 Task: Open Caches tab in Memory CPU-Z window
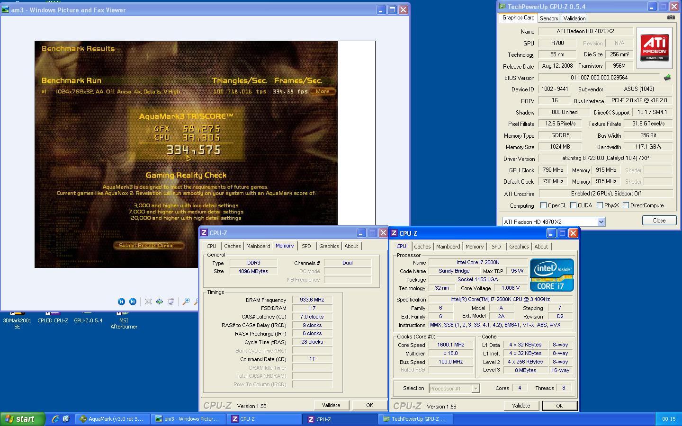(x=232, y=246)
